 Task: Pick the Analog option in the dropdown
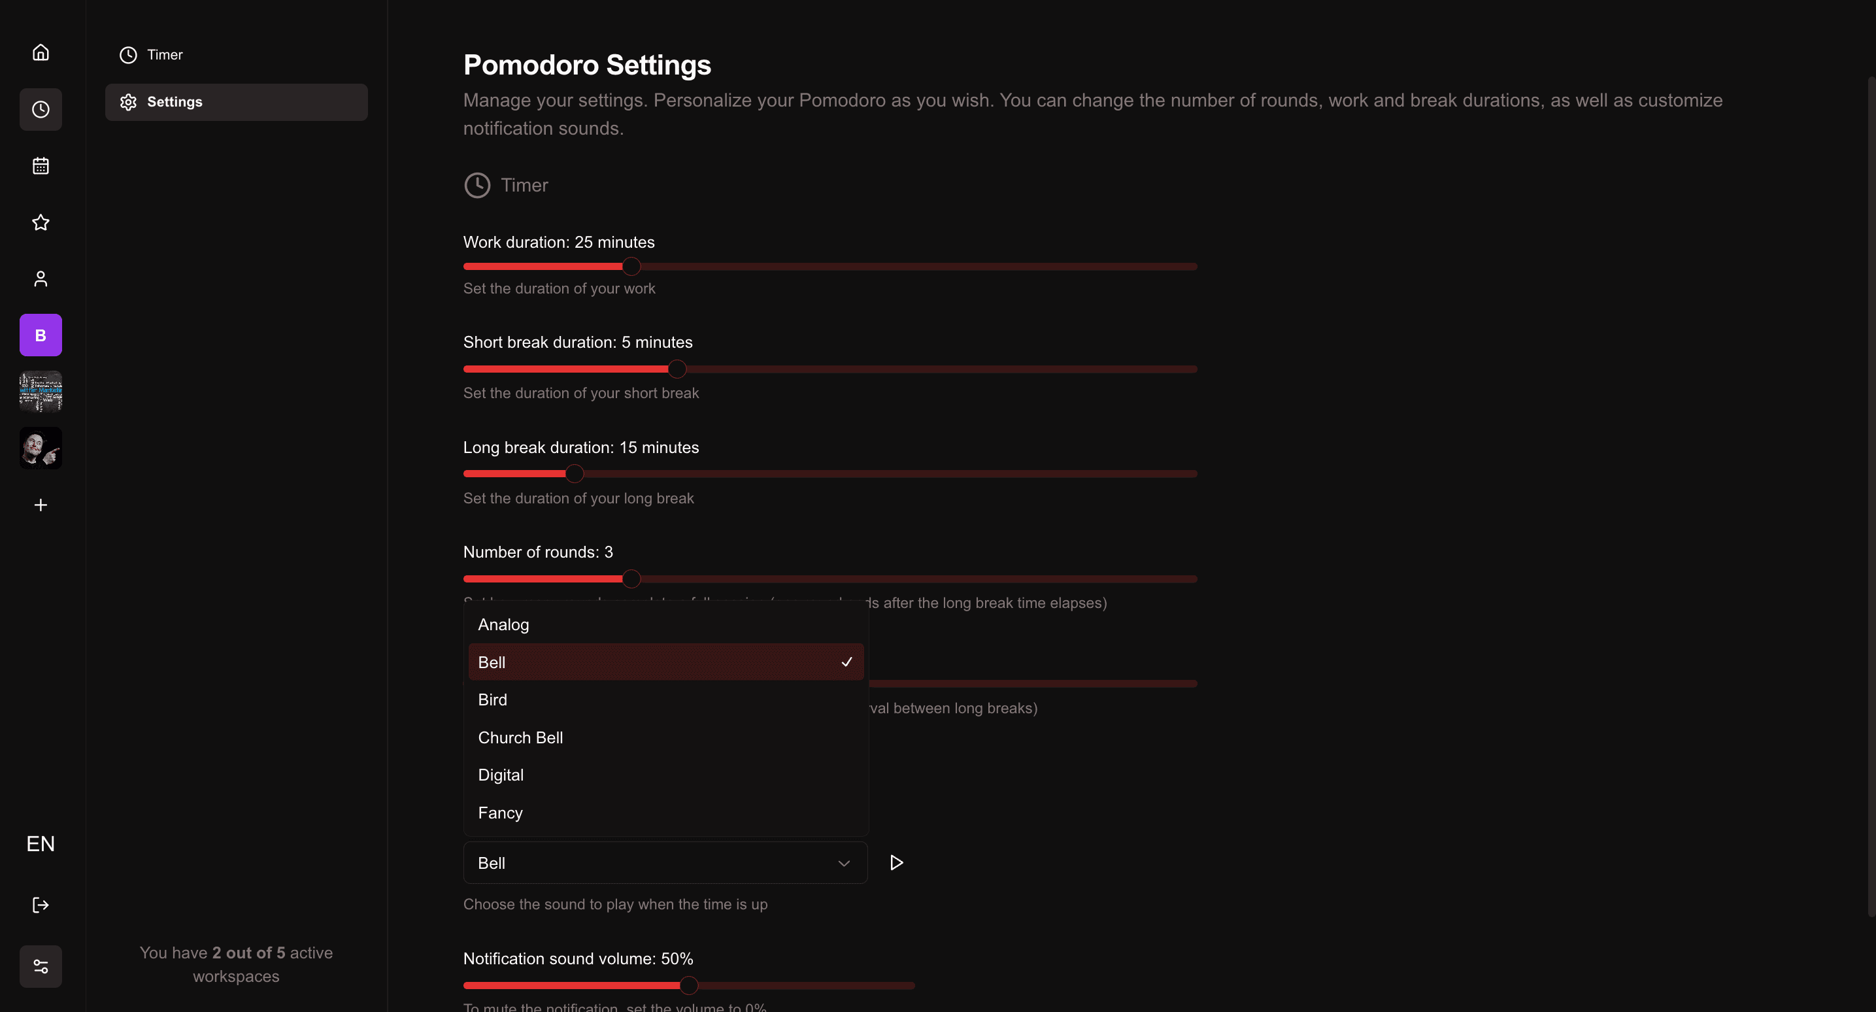pyautogui.click(x=665, y=624)
